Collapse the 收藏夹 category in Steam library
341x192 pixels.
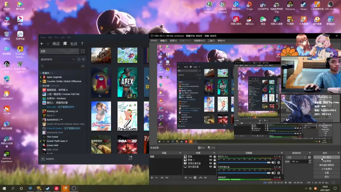coord(40,73)
